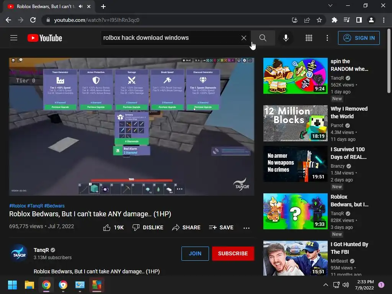Open the #Bedwars hashtag link

point(54,206)
